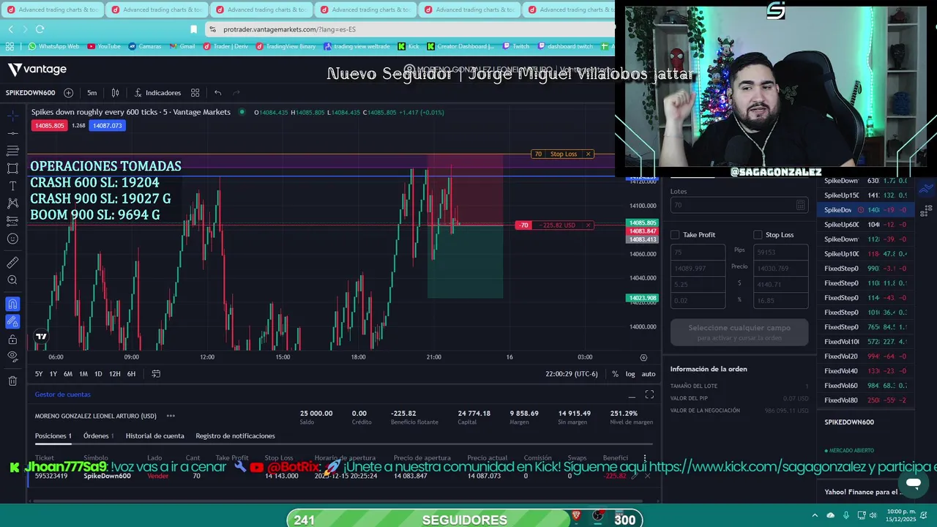Open the YouTube bookmark
This screenshot has height=527, width=937.
point(103,46)
